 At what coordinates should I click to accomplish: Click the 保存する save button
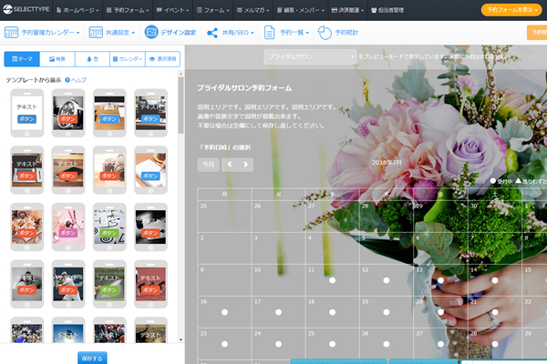[x=92, y=357]
